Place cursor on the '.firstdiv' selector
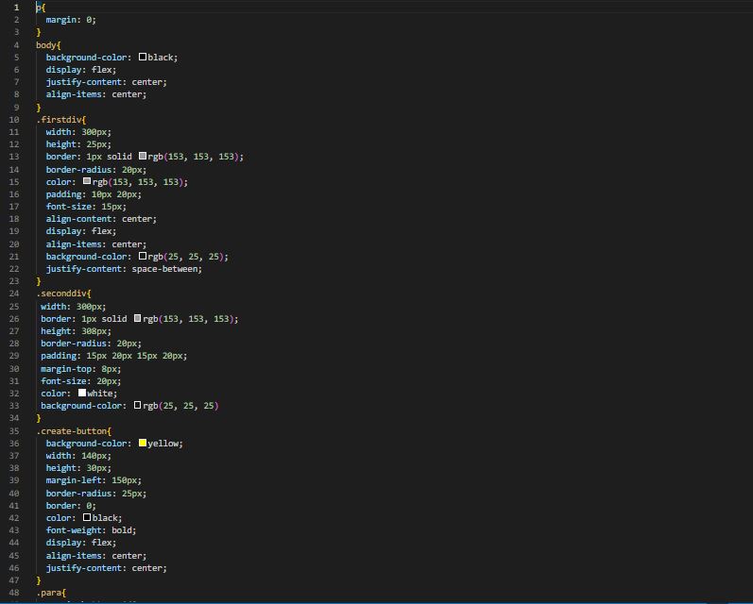This screenshot has height=604, width=753. [59, 120]
